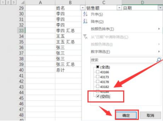Open the 姓名 column filter dropdown
This screenshot has height=122, width=163.
[83, 8]
